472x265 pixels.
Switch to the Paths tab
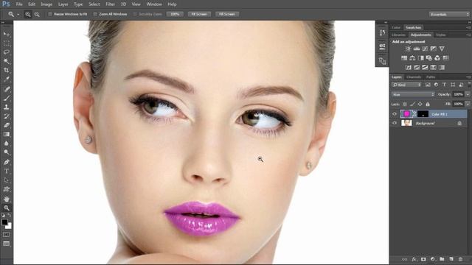coord(431,77)
